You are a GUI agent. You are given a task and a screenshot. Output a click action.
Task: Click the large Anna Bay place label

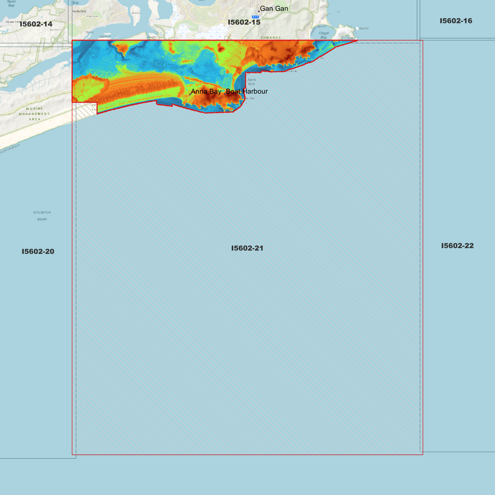tap(206, 91)
